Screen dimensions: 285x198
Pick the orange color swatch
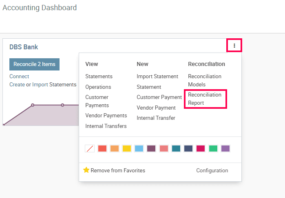[115, 149]
